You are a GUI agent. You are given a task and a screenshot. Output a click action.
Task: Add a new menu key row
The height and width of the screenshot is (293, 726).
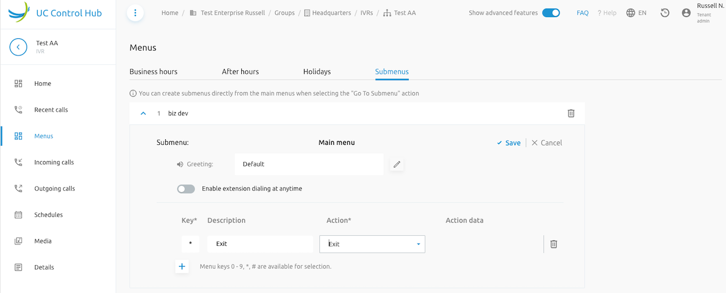coord(182,266)
